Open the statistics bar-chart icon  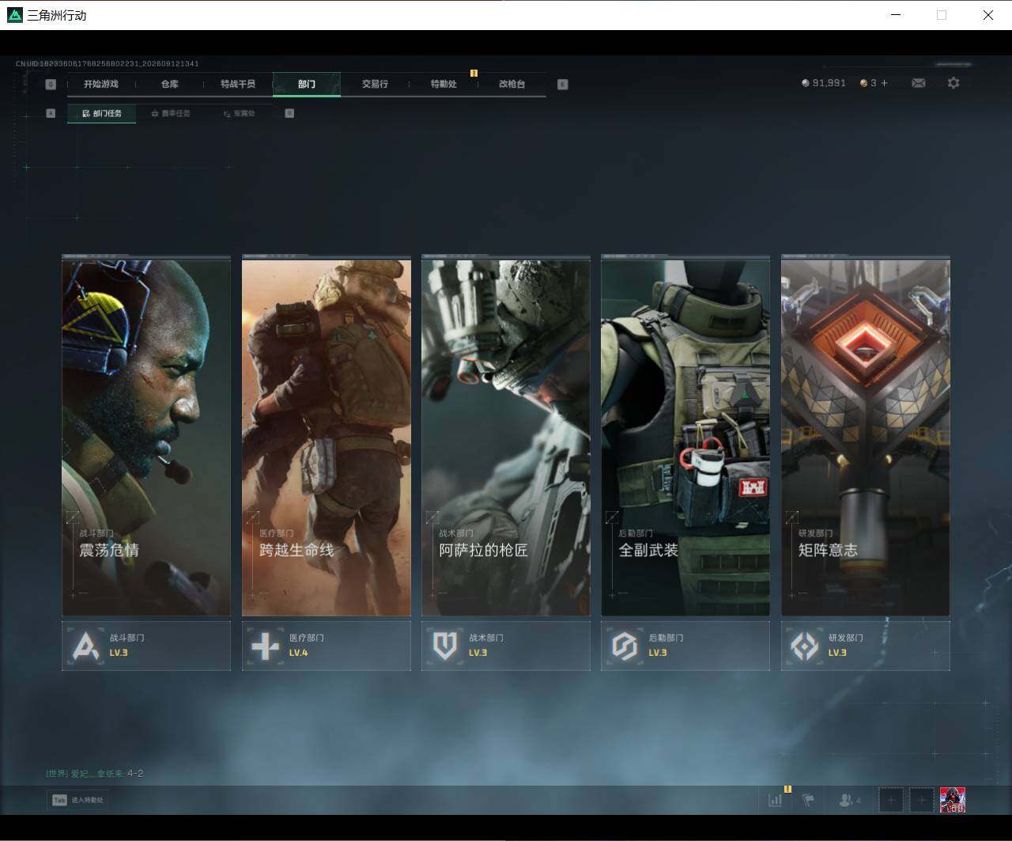pyautogui.click(x=775, y=800)
